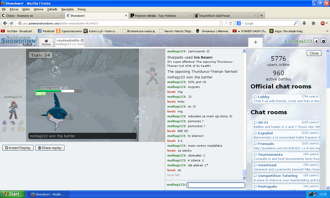Open a new room with plus tab

tap(255, 42)
